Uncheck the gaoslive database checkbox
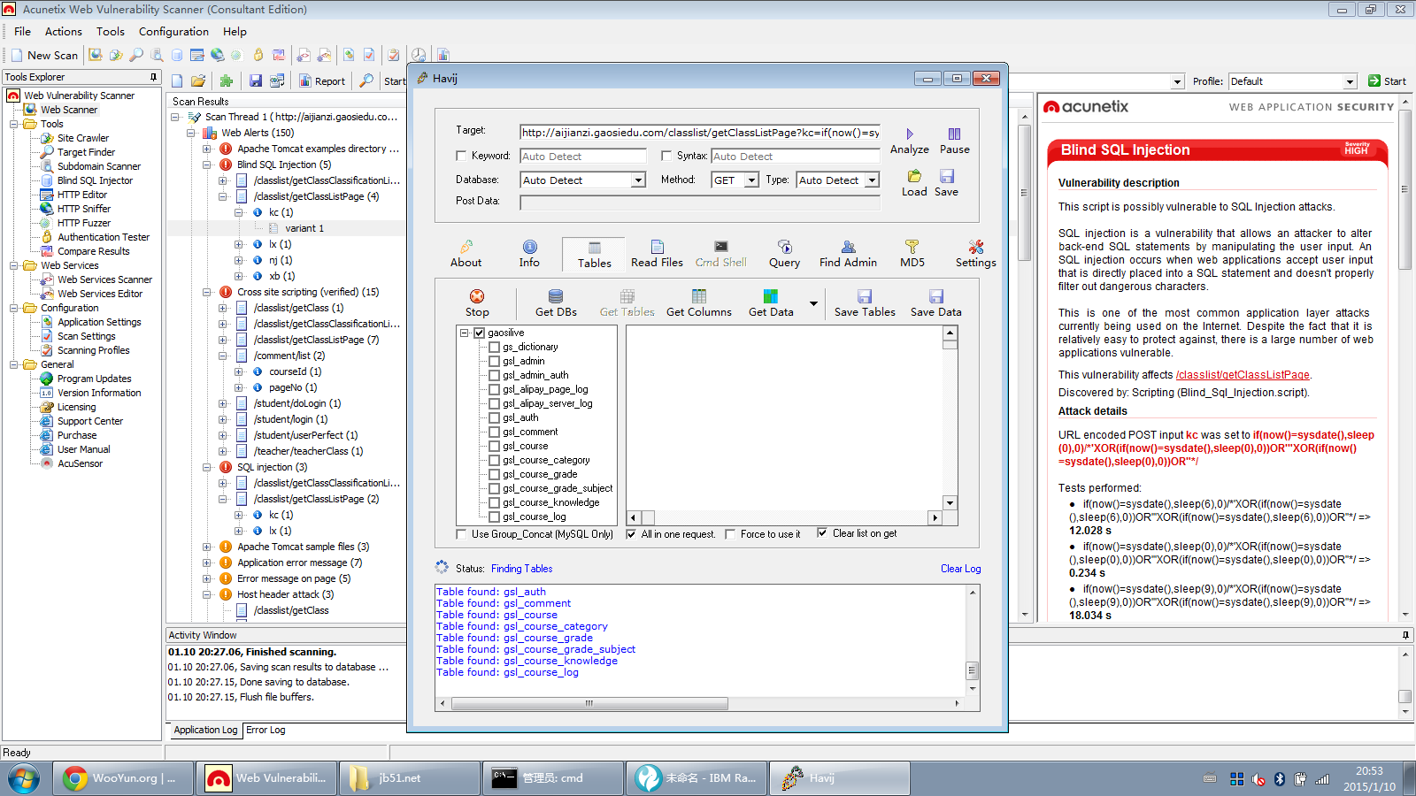This screenshot has height=796, width=1416. pyautogui.click(x=479, y=333)
